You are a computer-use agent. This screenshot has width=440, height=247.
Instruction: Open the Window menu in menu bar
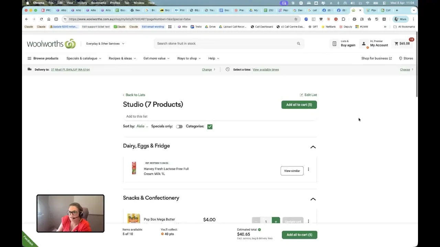coord(139,3)
